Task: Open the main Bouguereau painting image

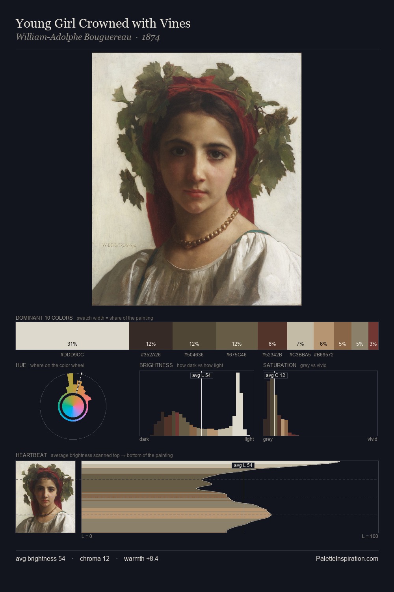Action: click(x=197, y=179)
